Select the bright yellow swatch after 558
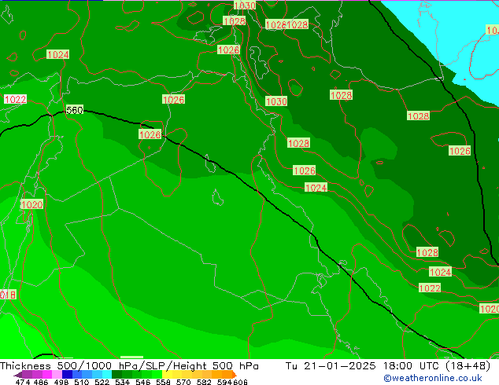Screen dimensions: 499x385 pyautogui.click(x=167, y=374)
